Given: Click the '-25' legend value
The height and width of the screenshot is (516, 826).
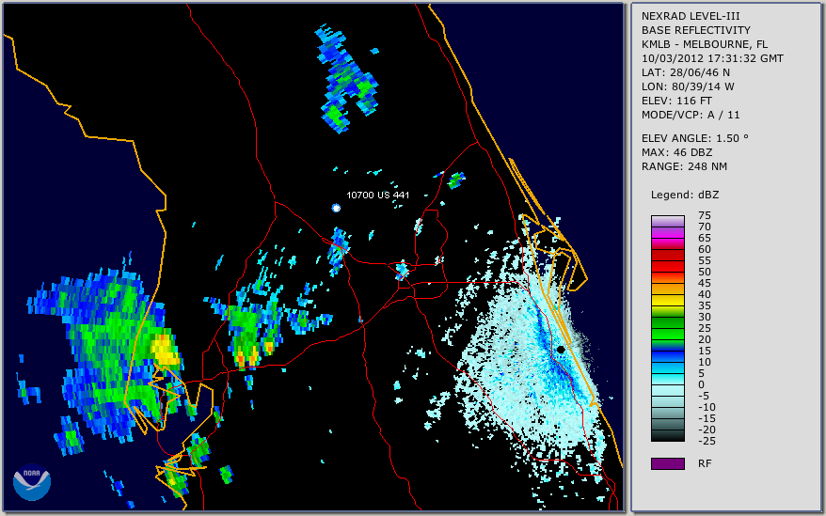Looking at the screenshot, I should pyautogui.click(x=705, y=441).
